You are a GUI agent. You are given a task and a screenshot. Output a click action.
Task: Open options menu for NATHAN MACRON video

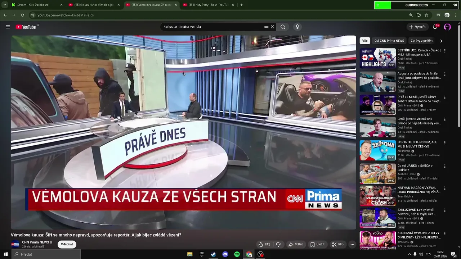[445, 188]
